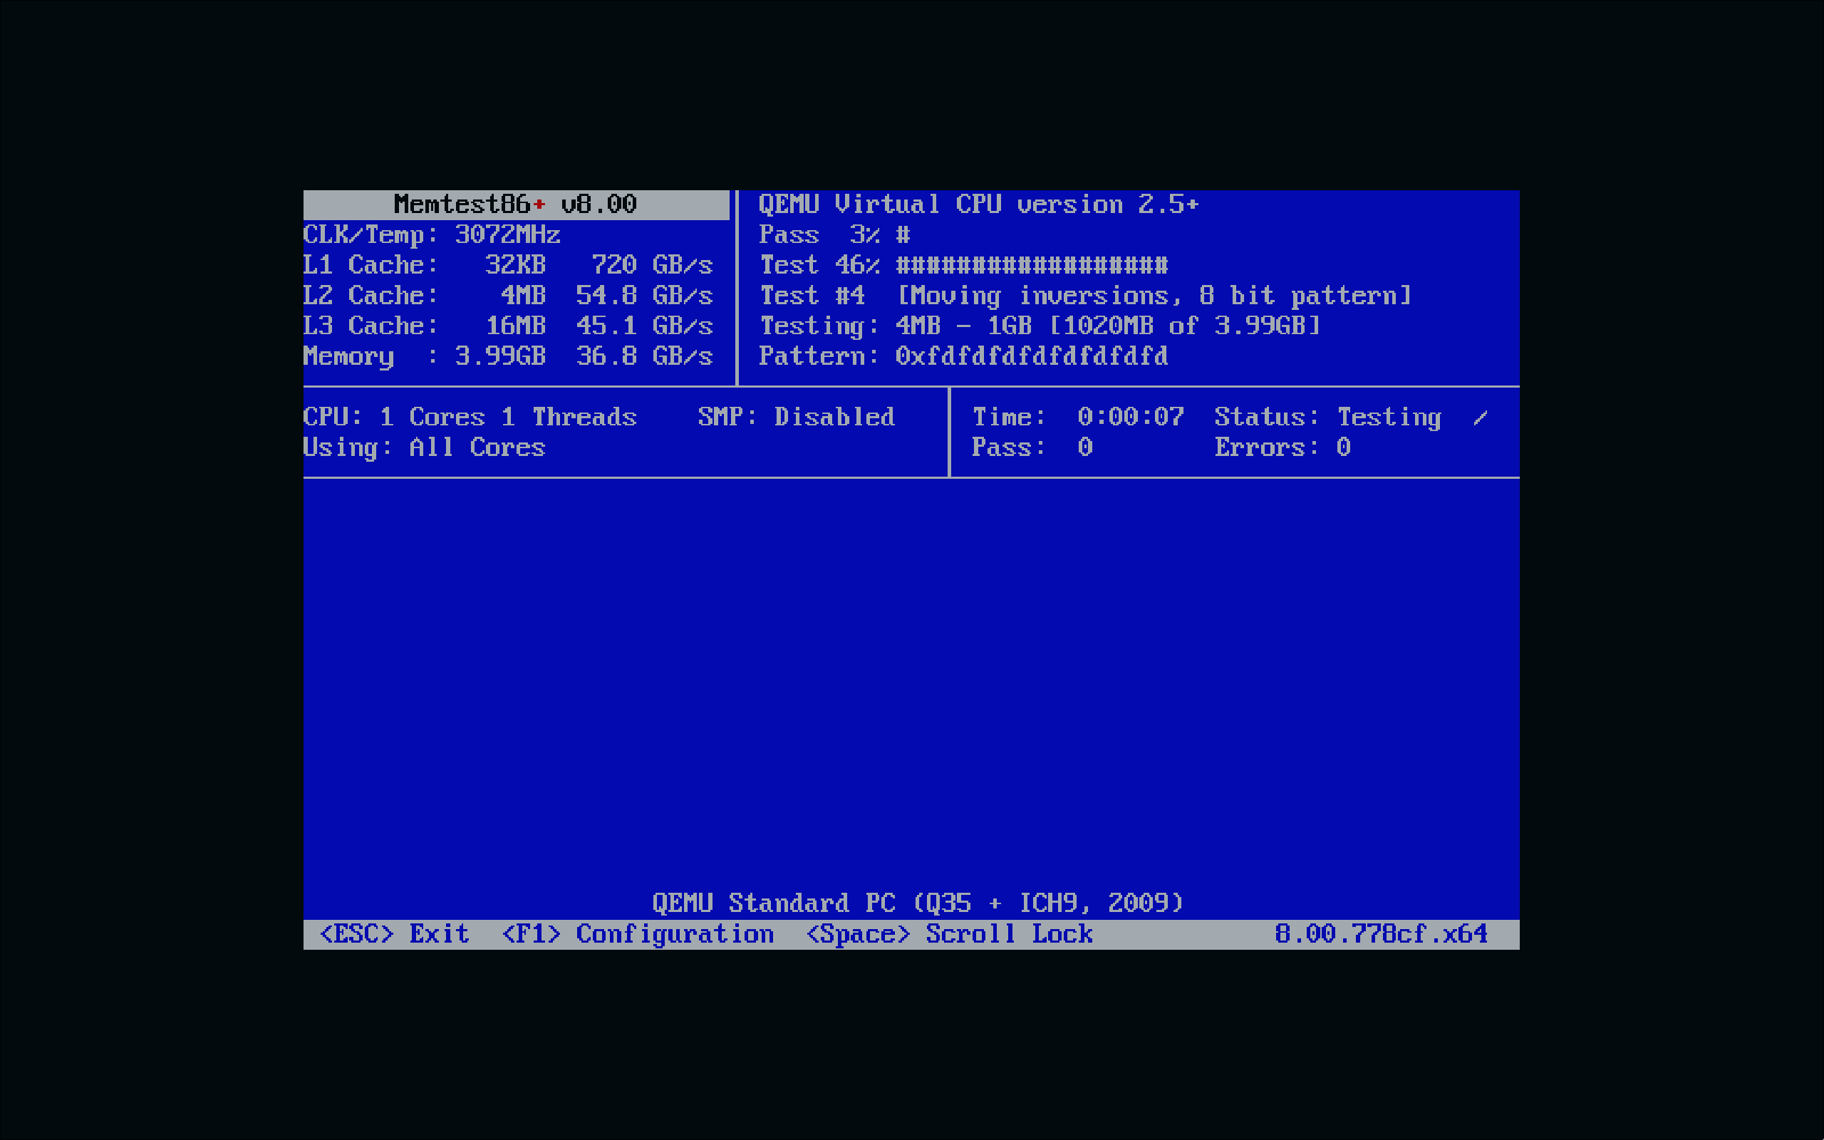Click the Status: Testing indicator

[x=1328, y=417]
